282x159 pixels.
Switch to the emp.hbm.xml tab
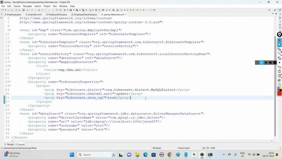click(34, 15)
